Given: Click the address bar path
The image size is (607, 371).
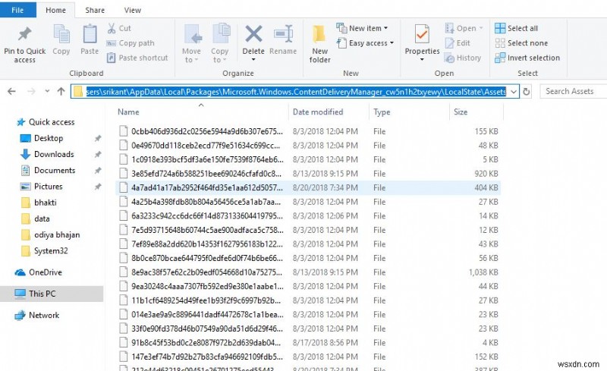Looking at the screenshot, I should [x=296, y=91].
